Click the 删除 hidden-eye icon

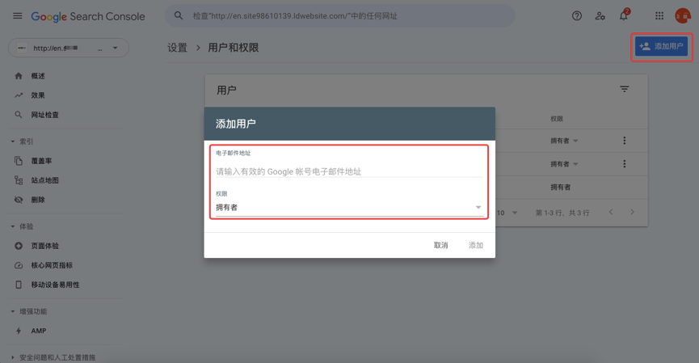tap(19, 200)
